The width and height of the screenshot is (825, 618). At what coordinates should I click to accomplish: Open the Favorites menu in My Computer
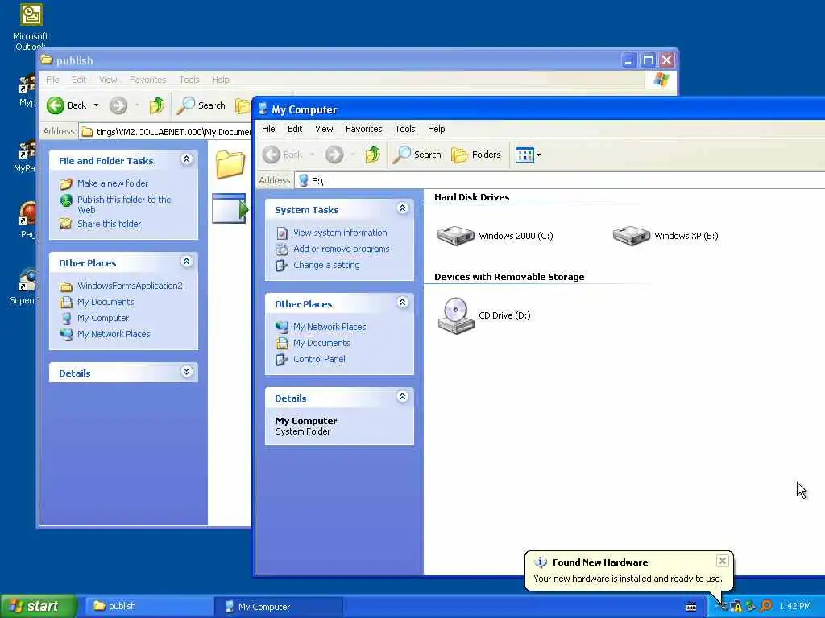[x=363, y=129]
